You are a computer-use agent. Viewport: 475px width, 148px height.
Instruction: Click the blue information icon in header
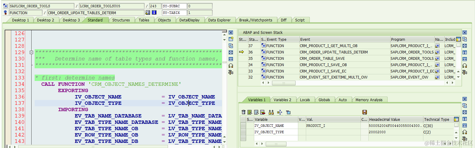pos(154,13)
